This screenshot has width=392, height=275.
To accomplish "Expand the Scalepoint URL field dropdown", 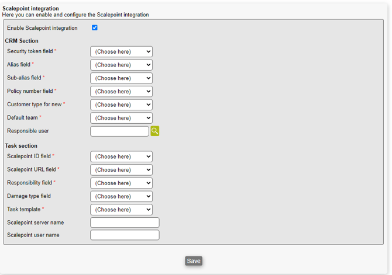I will (x=121, y=170).
